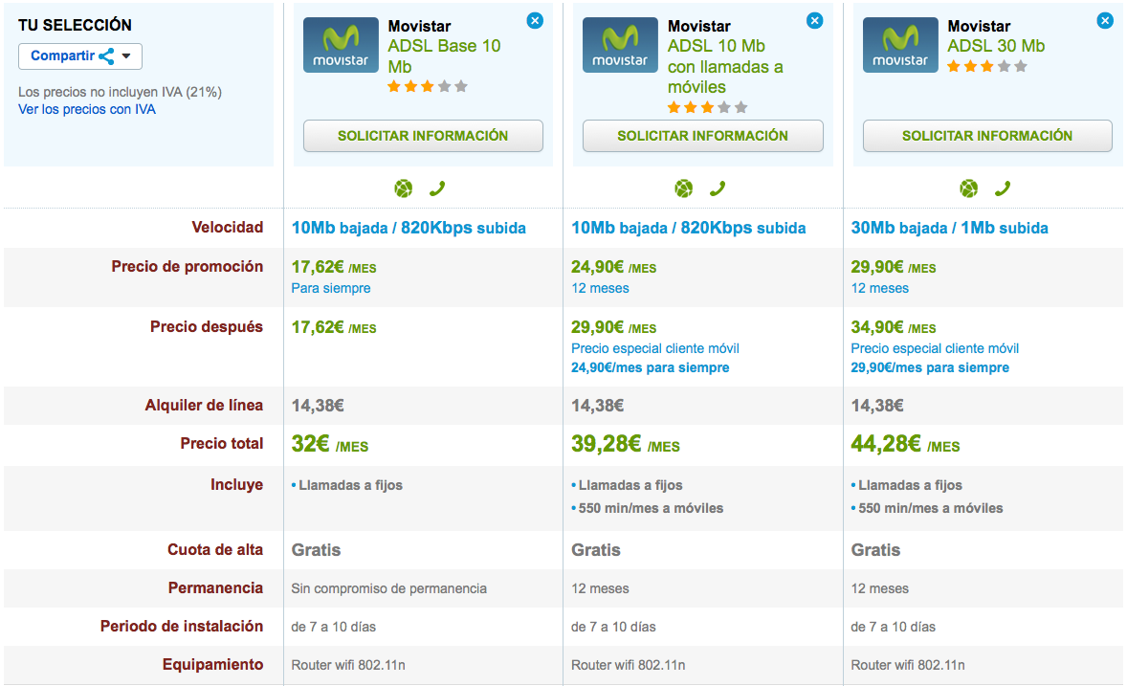Screen dimensions: 1127x686
Task: Click 29,90€/mes para siempre special price
Action: point(930,367)
